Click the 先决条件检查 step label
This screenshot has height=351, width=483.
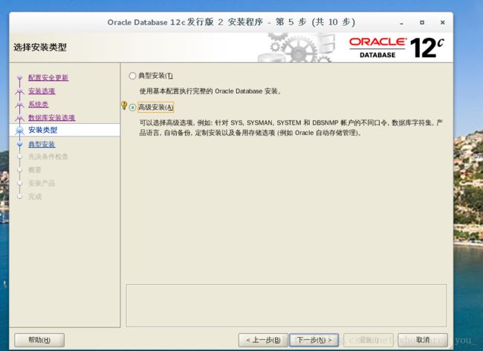[x=48, y=157]
